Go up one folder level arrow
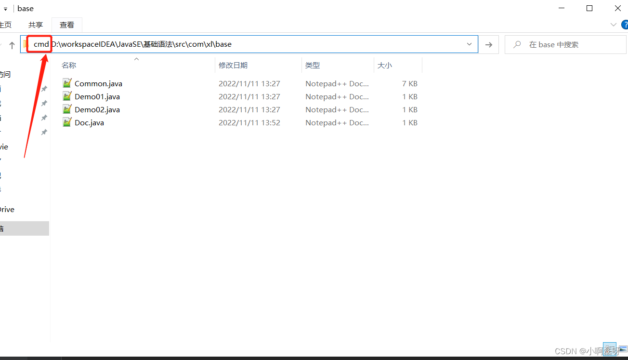Image resolution: width=628 pixels, height=360 pixels. [x=12, y=45]
